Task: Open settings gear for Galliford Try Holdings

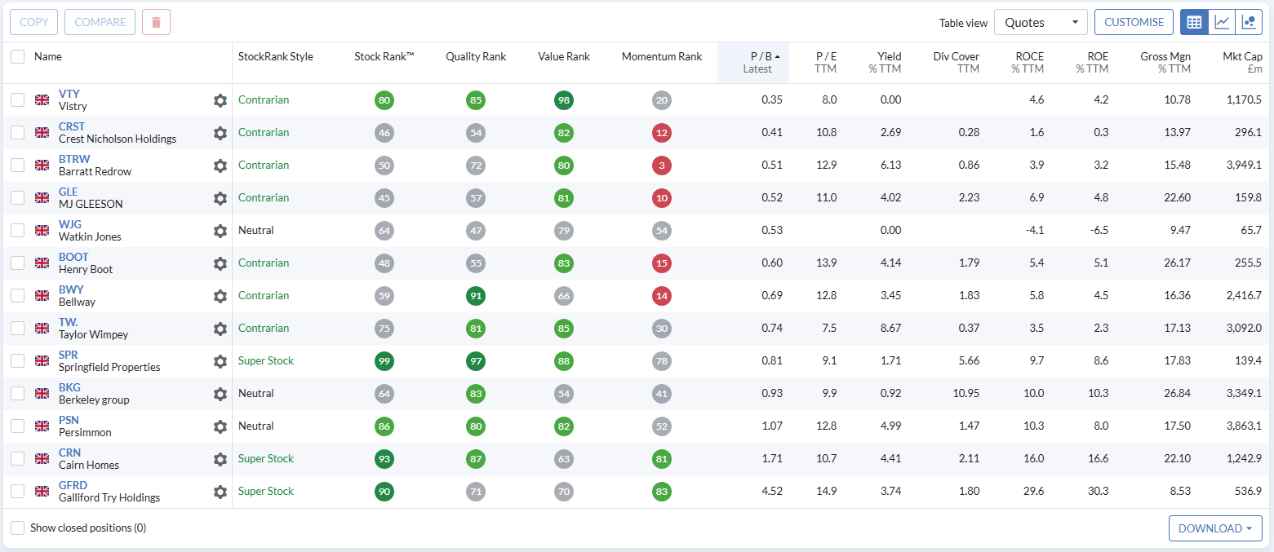Action: pos(220,492)
